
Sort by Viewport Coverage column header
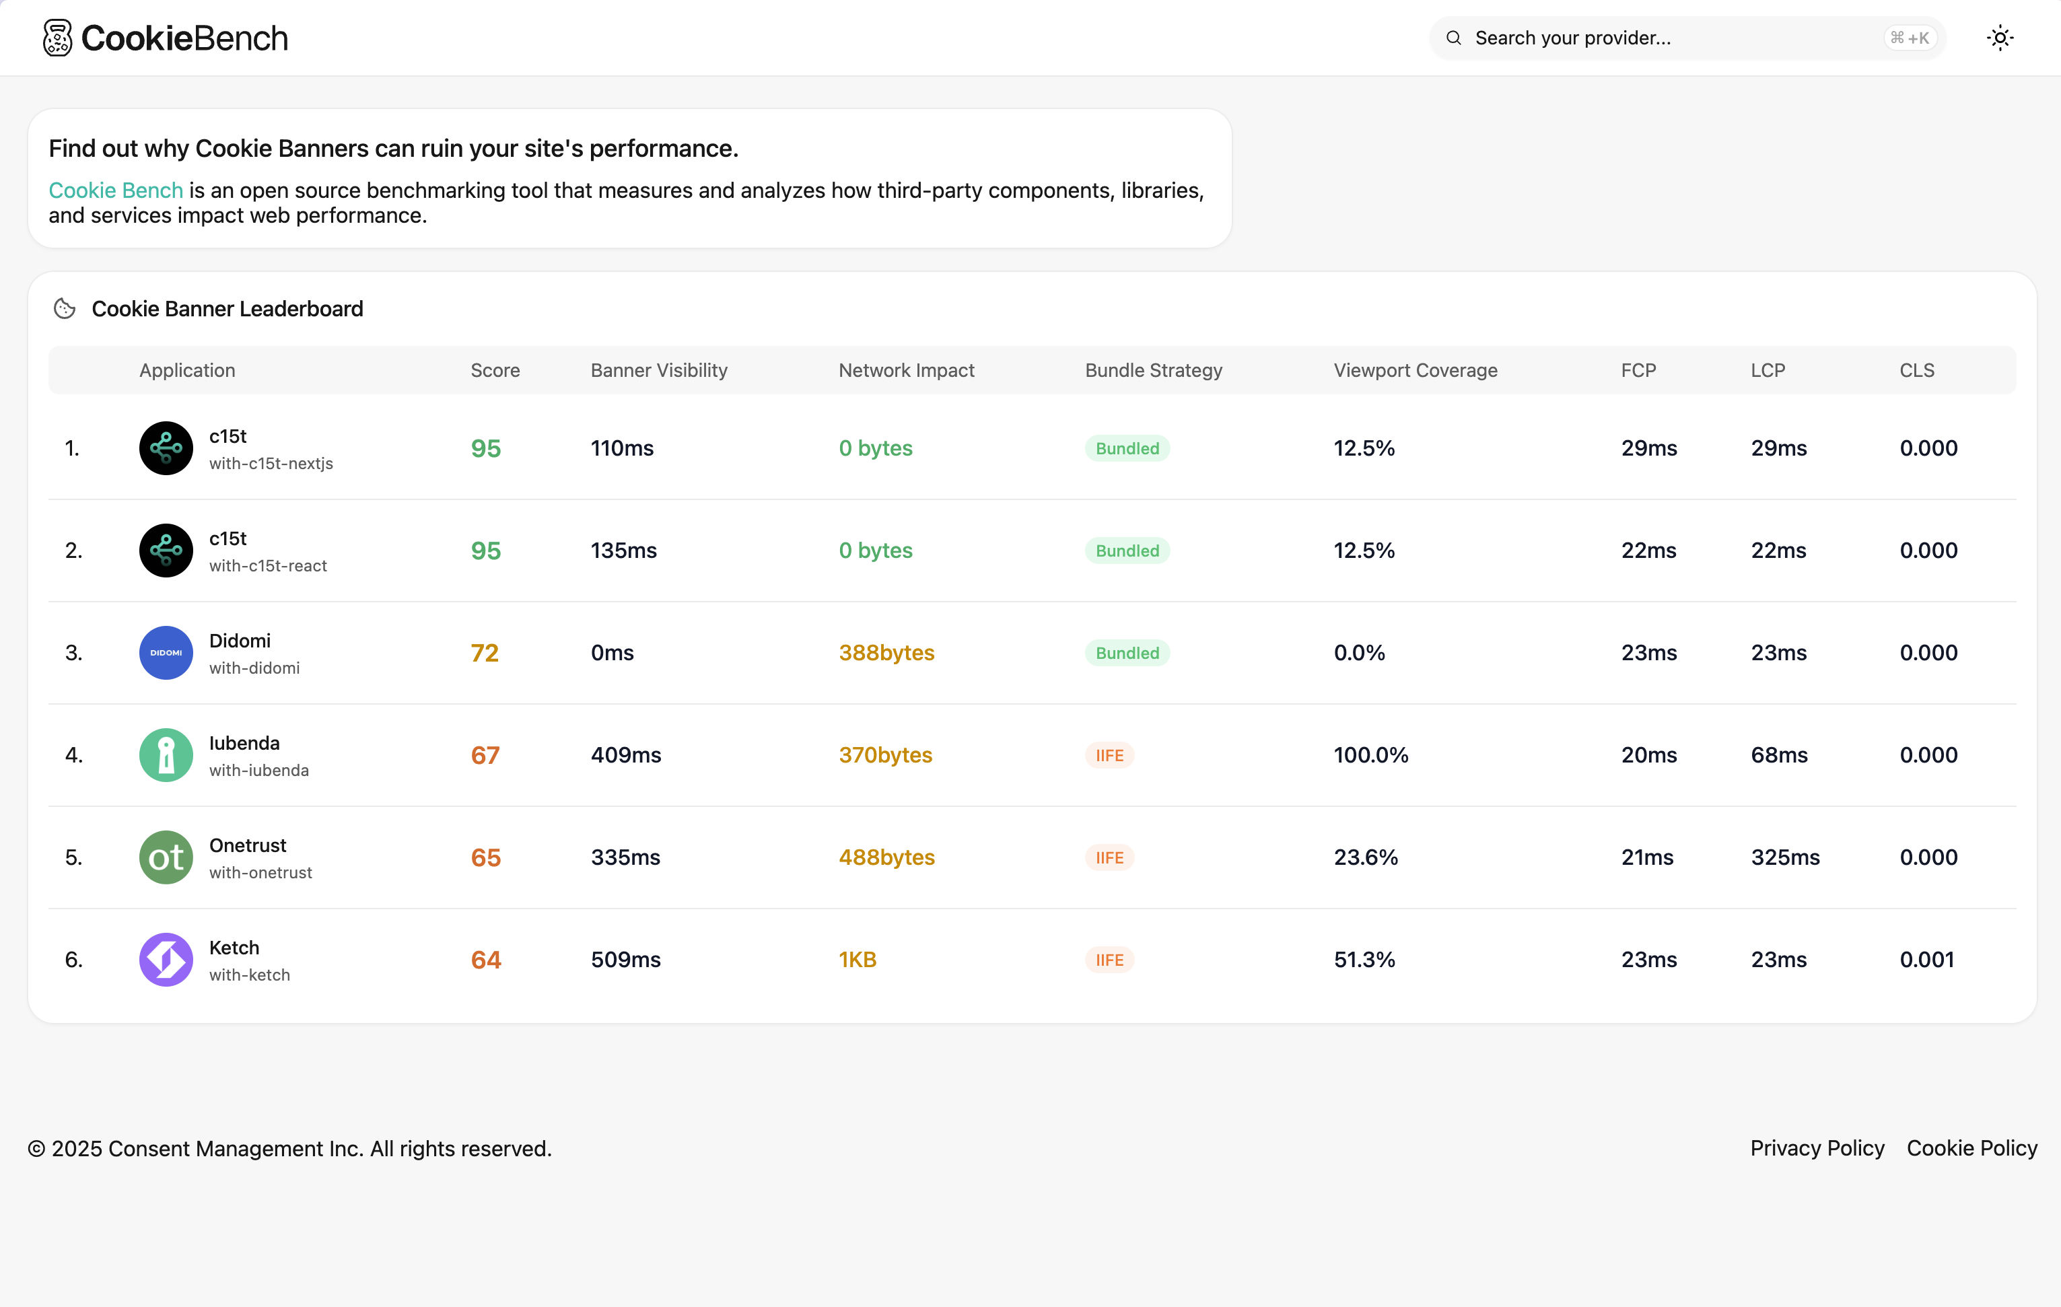pos(1416,369)
